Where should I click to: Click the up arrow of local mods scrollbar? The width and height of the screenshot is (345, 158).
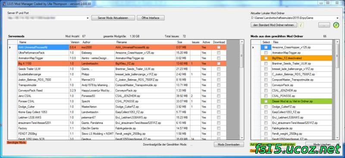pyautogui.click(x=337, y=41)
